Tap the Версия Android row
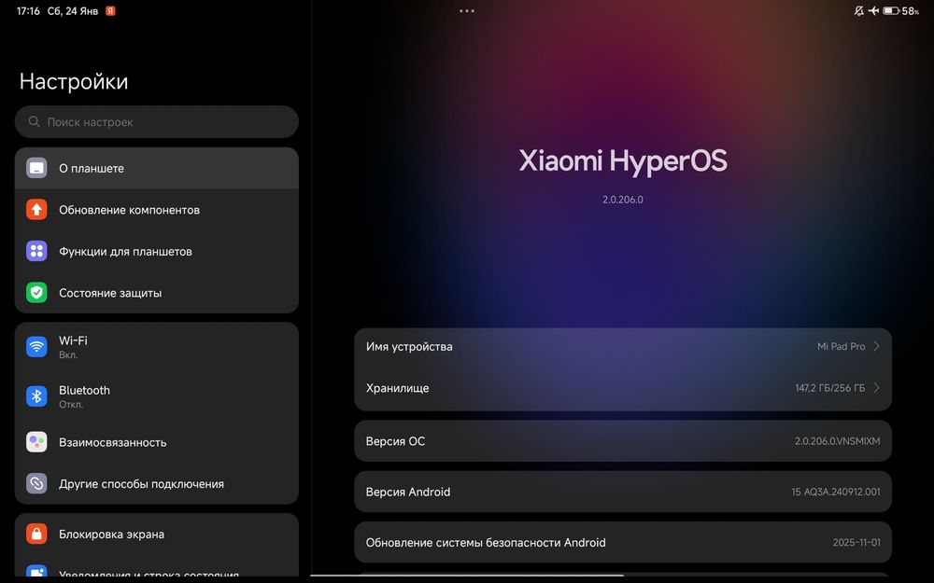 click(x=623, y=492)
